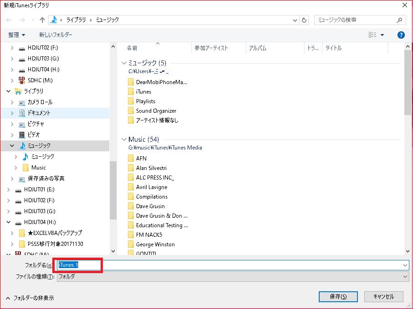Image resolution: width=413 pixels, height=309 pixels.
Task: Create a 新しいフォルダー
Action: (56, 35)
